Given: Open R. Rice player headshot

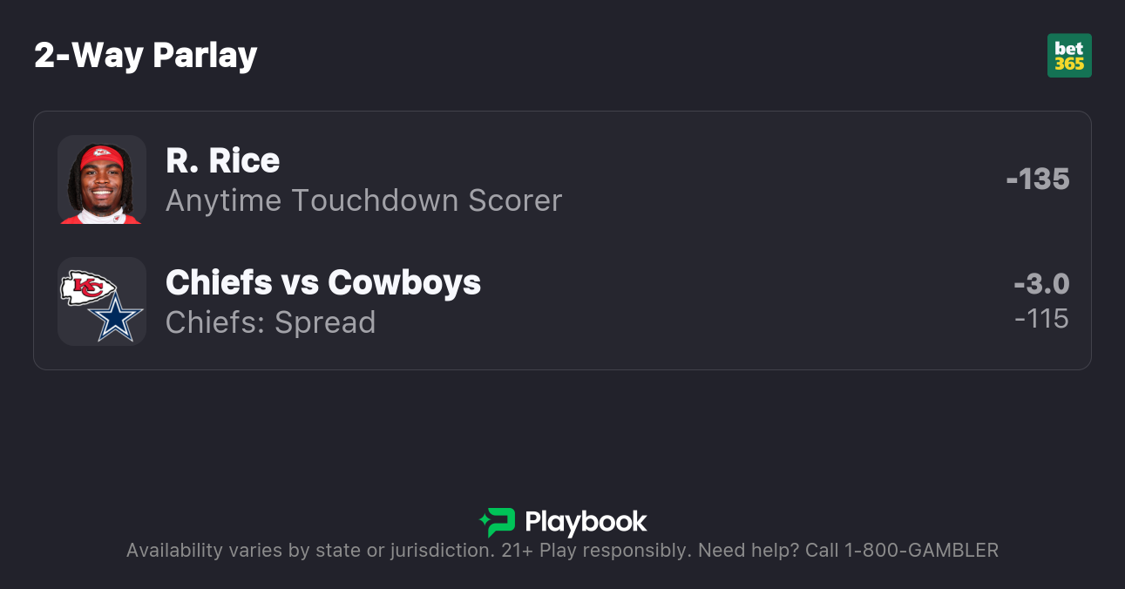Looking at the screenshot, I should point(101,179).
